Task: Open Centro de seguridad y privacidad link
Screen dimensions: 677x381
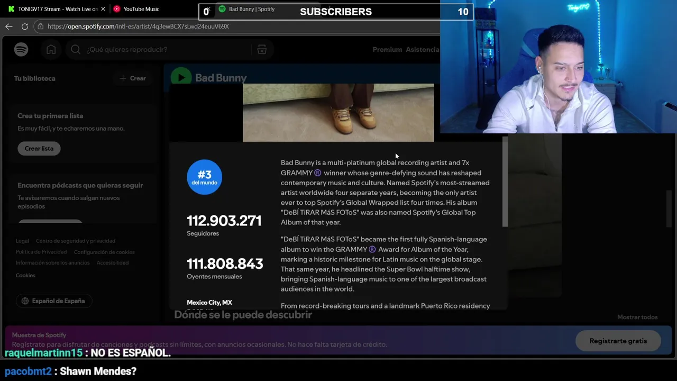Action: 76,241
